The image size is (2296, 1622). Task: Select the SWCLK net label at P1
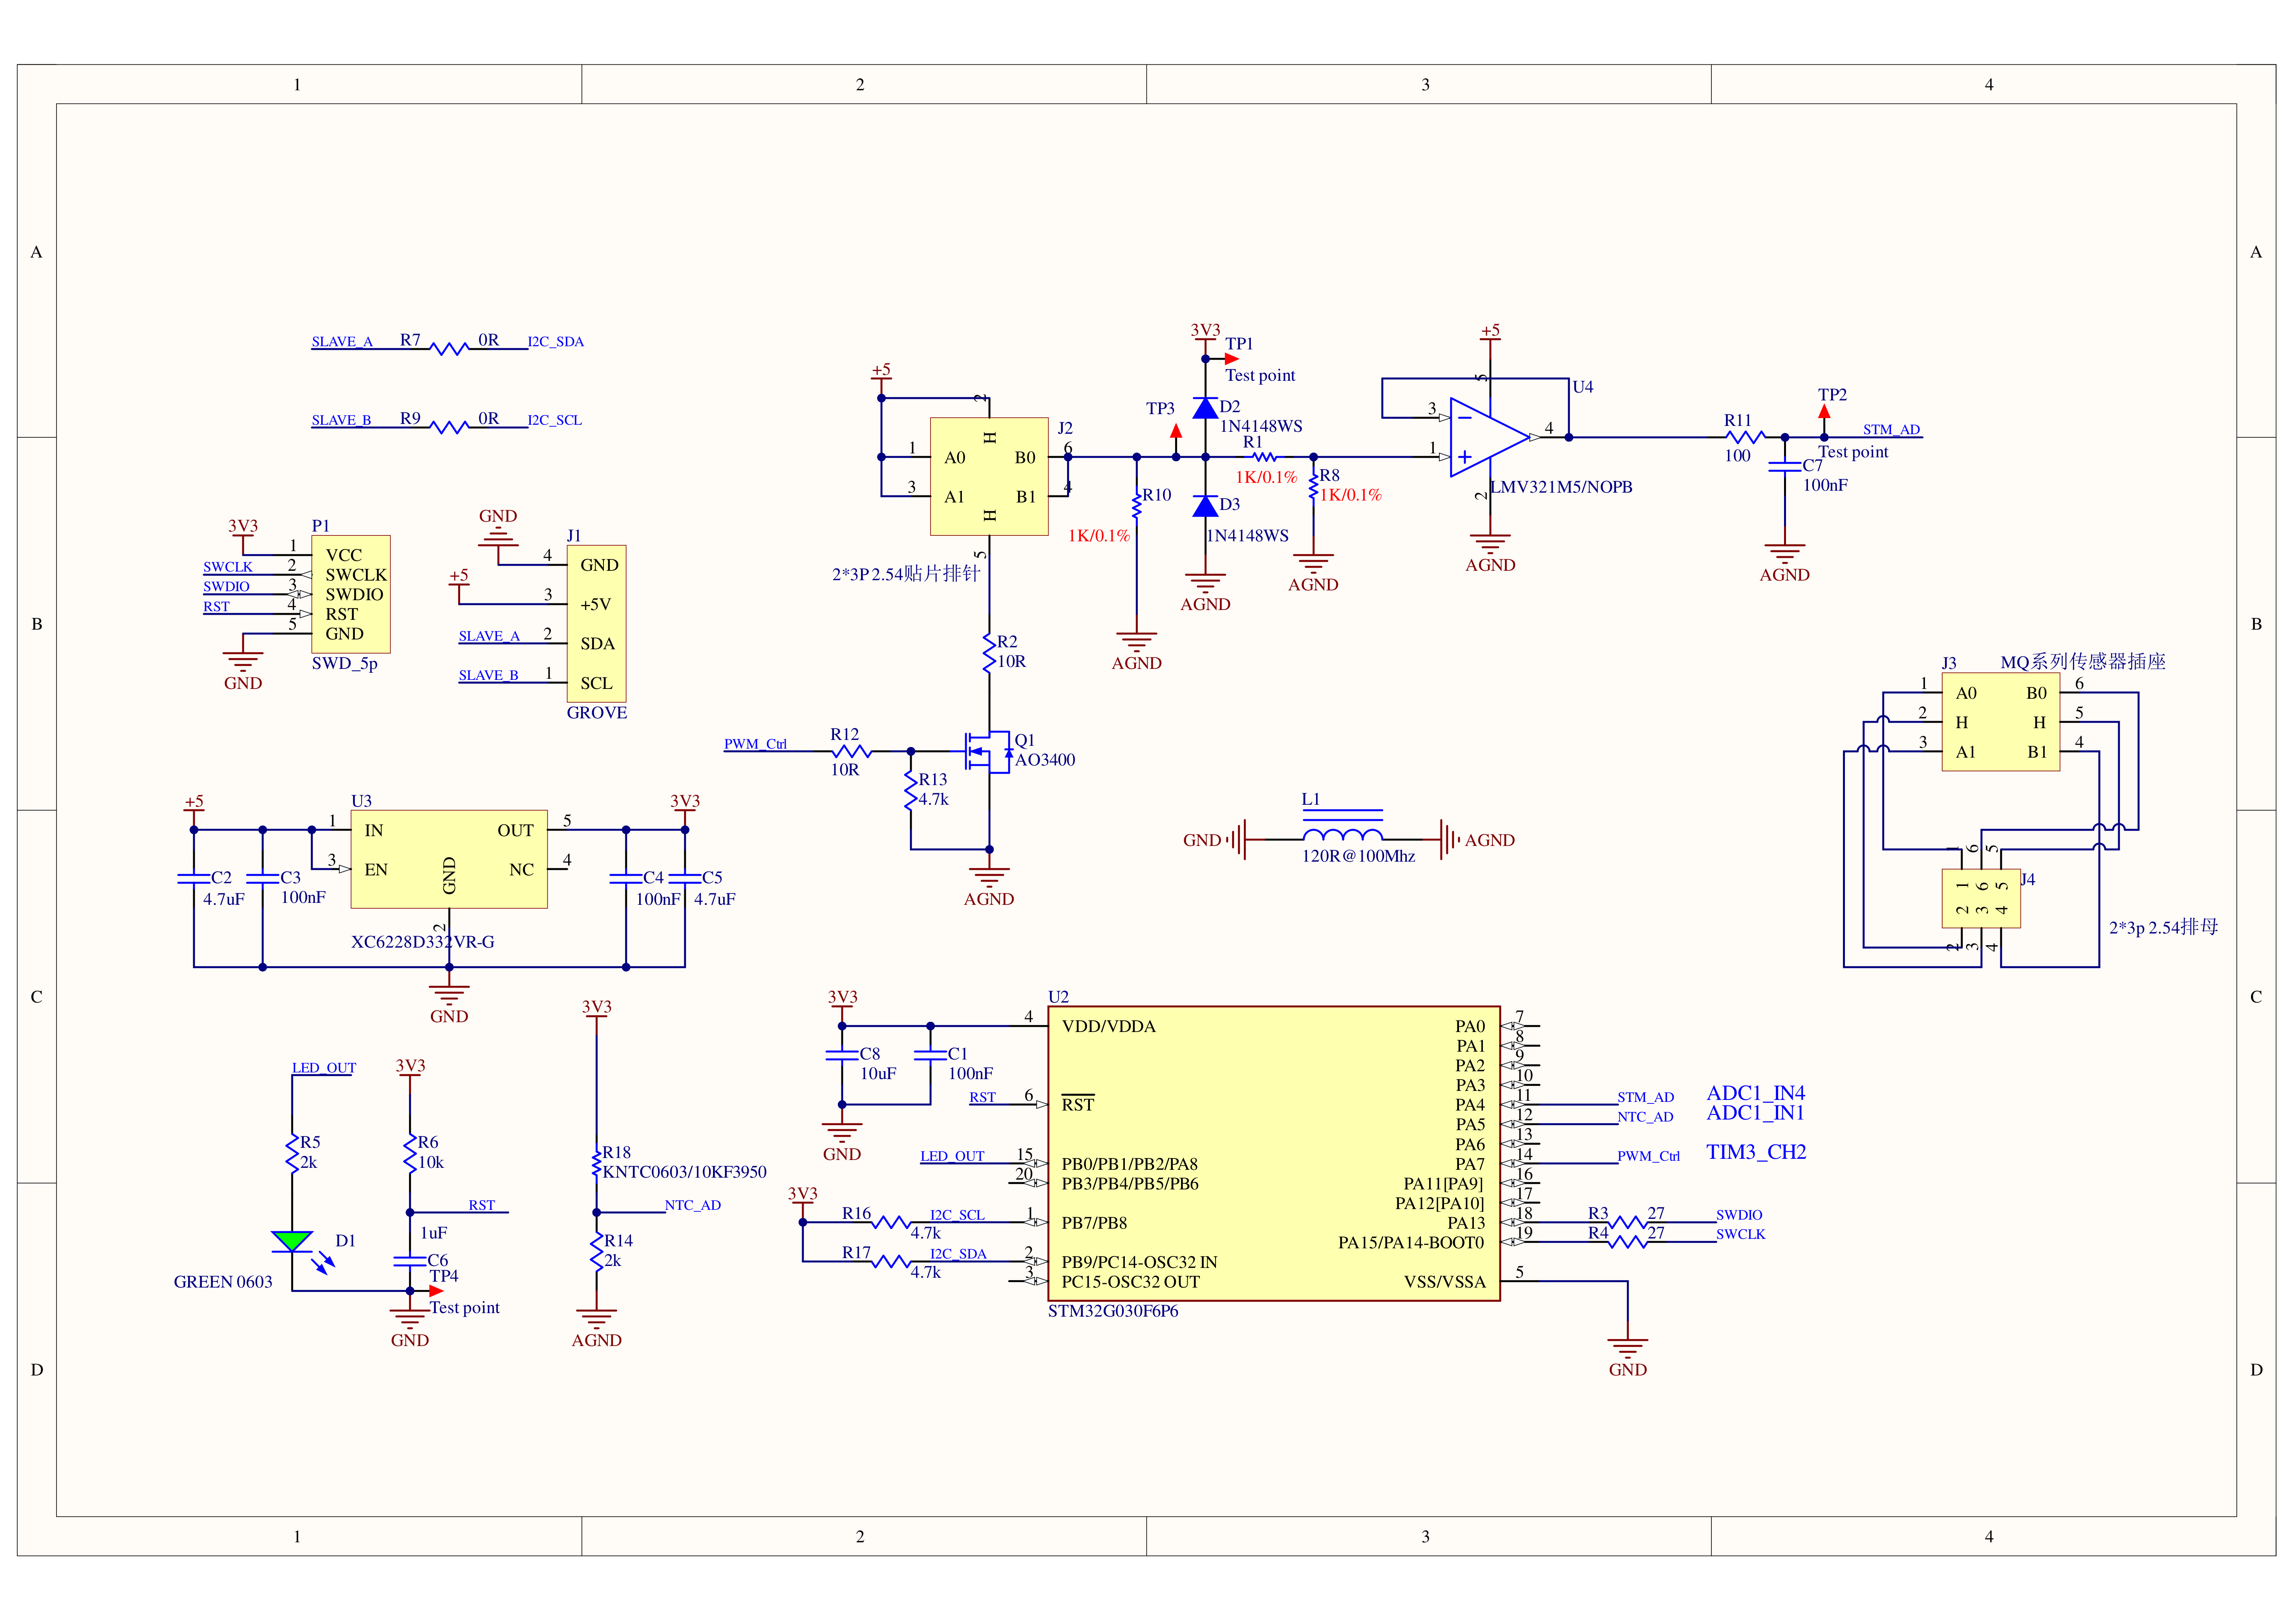tap(228, 567)
